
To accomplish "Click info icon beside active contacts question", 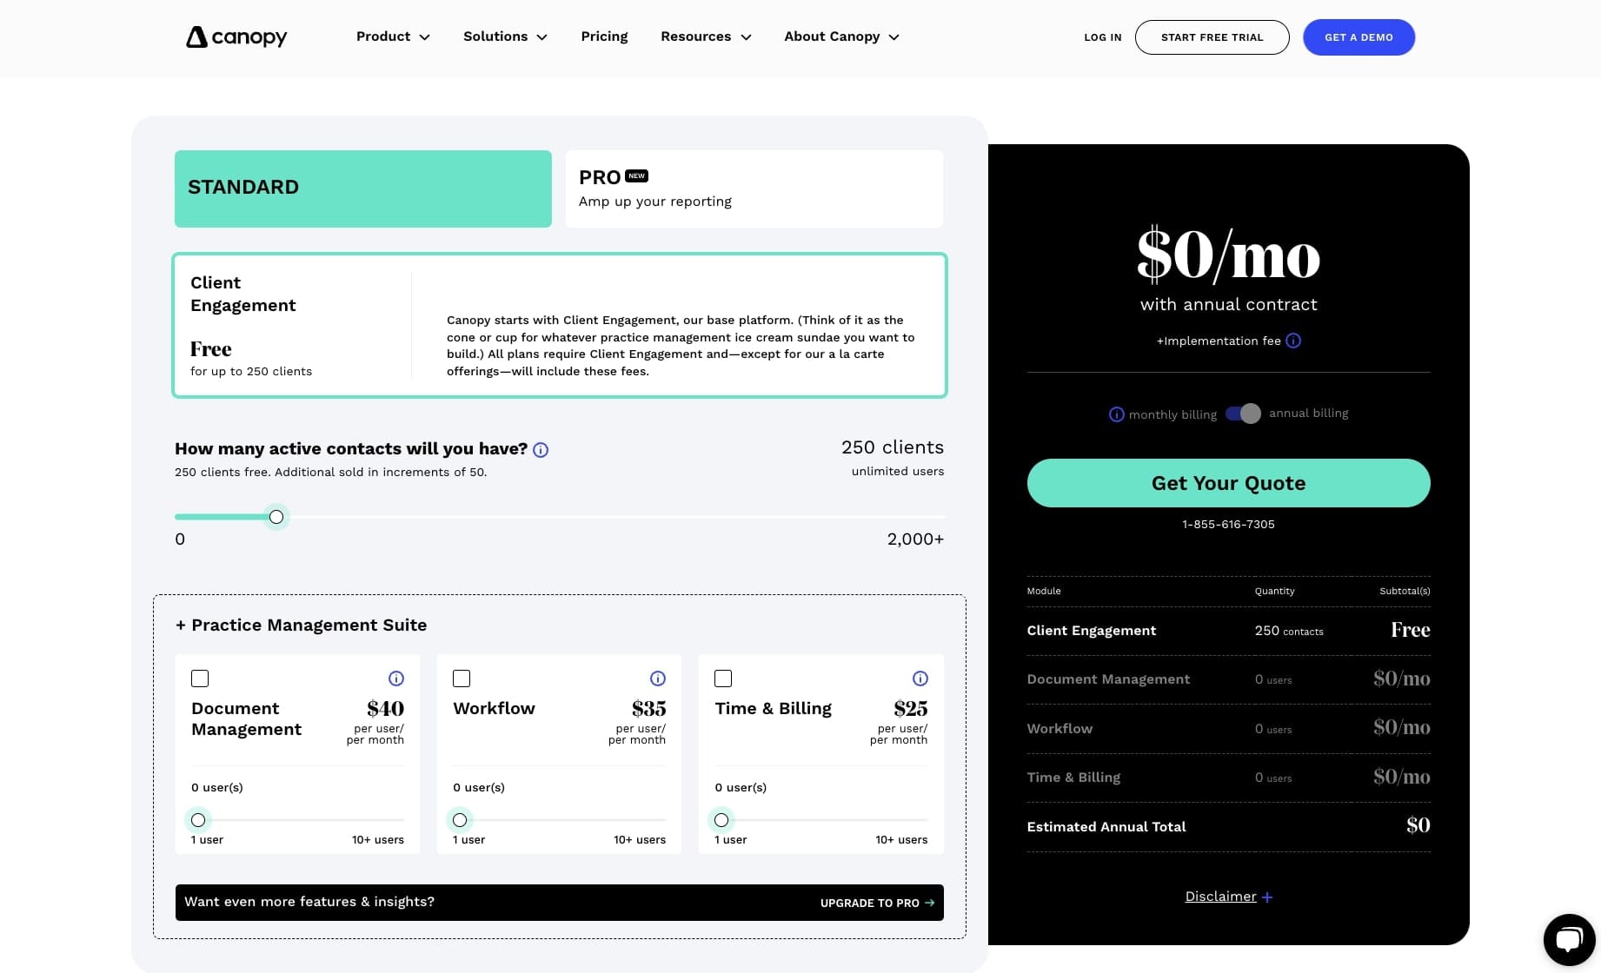I will [541, 450].
